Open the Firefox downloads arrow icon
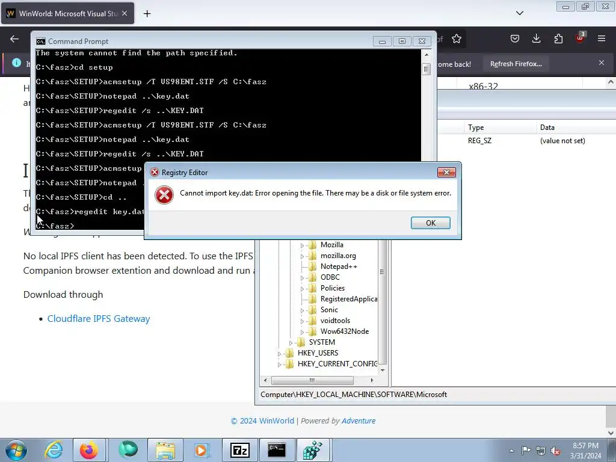The width and height of the screenshot is (616, 462). pyautogui.click(x=536, y=38)
